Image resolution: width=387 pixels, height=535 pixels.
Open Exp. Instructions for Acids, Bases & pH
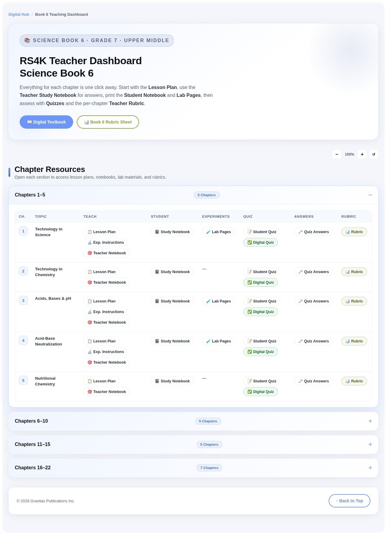pyautogui.click(x=106, y=312)
